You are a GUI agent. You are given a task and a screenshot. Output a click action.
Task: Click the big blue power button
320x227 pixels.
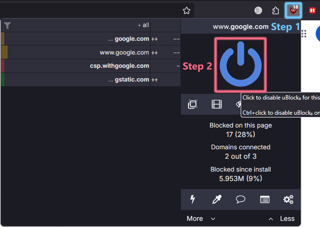(x=241, y=64)
